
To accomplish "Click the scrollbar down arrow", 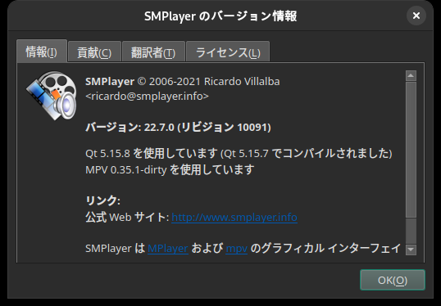I will [411, 250].
